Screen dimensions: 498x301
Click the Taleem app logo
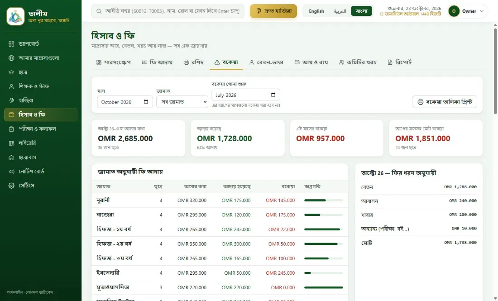tap(15, 16)
